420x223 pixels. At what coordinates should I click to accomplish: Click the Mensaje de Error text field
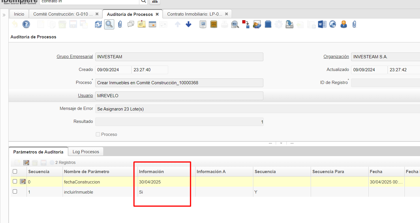257,109
